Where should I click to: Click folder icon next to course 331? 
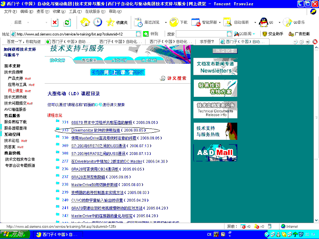click(x=57, y=121)
